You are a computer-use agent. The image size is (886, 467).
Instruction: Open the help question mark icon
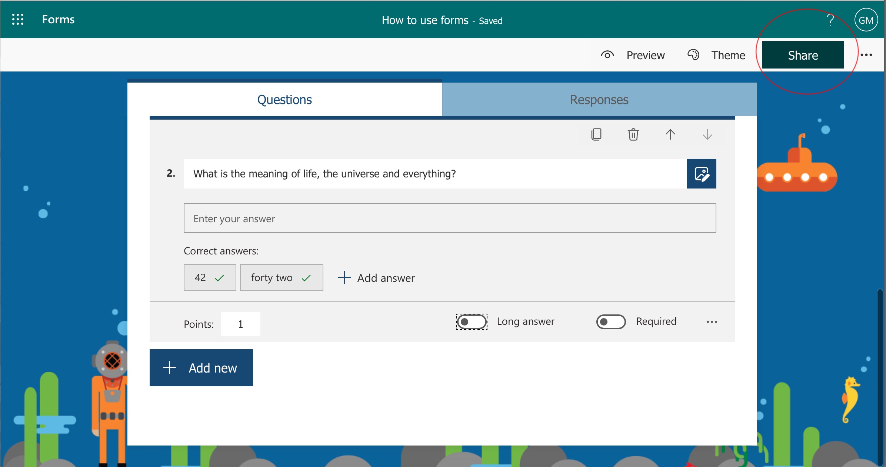pyautogui.click(x=830, y=20)
